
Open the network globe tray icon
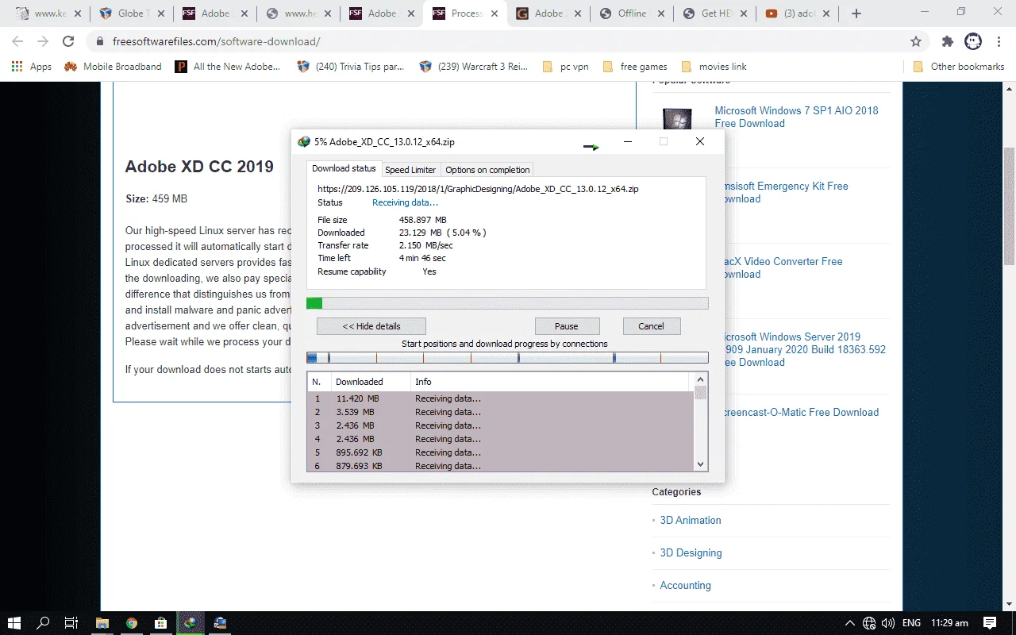coord(869,623)
